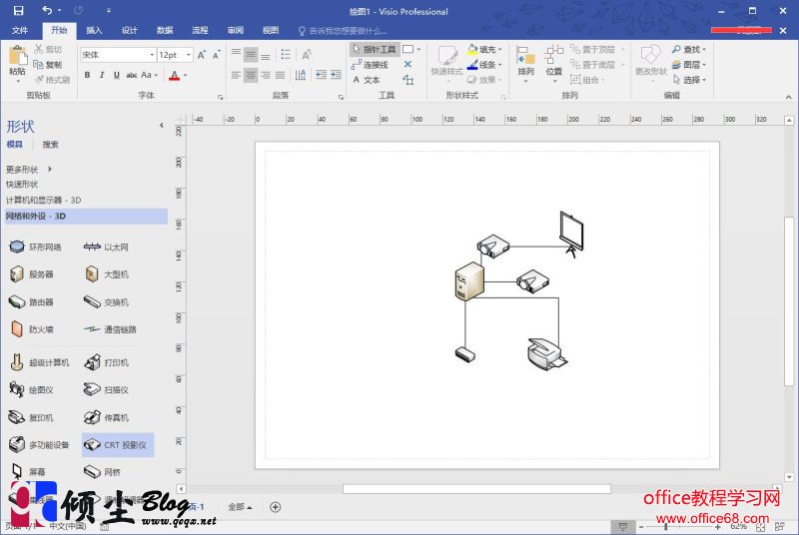Select the 交换机 switch shape

coord(106,301)
